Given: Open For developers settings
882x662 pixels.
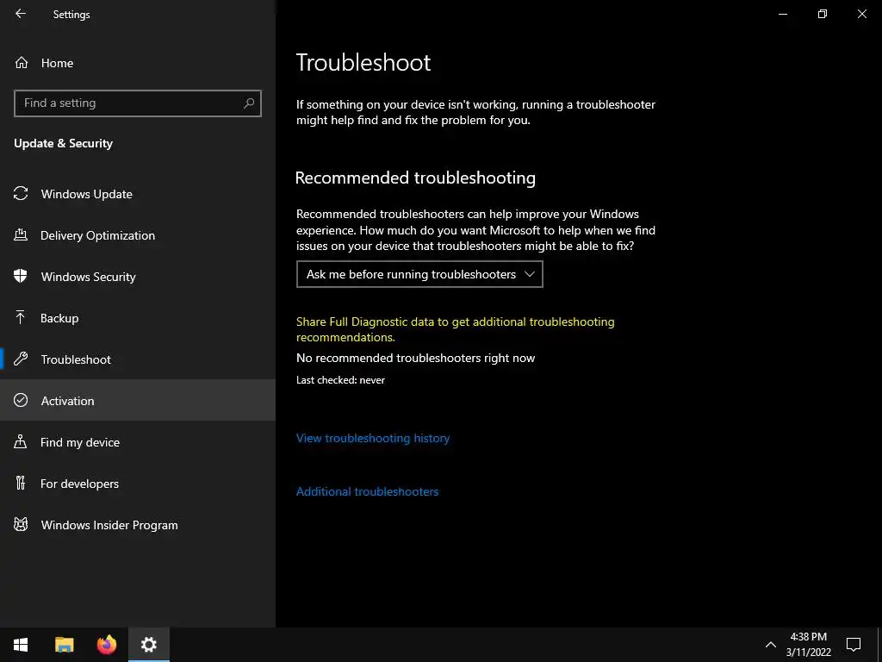Looking at the screenshot, I should pyautogui.click(x=138, y=483).
